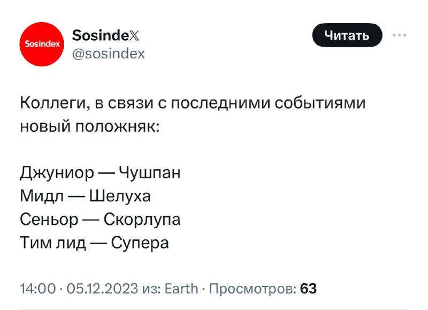Click the word Шелуха
Screen dimensions: 428x310
point(120,196)
